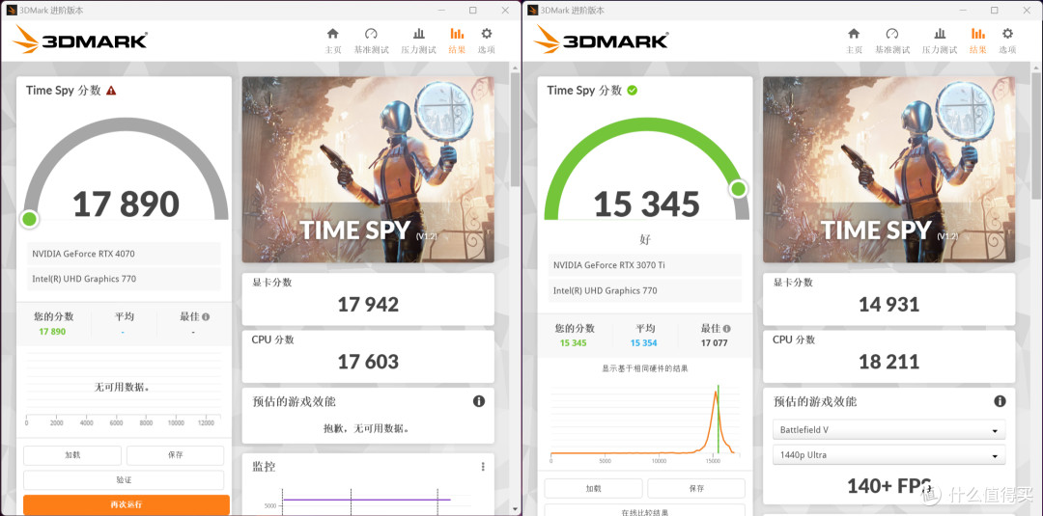
Task: Open Results tab in left 3DMark window
Action: [457, 41]
